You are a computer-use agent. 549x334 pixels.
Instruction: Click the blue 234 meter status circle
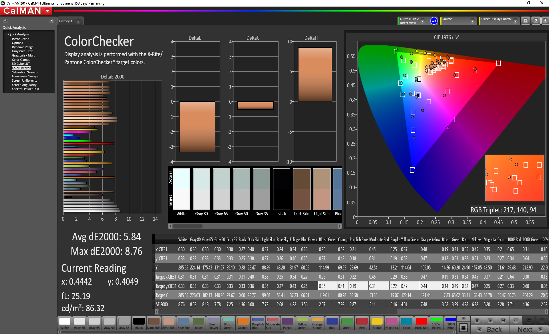coord(434,21)
